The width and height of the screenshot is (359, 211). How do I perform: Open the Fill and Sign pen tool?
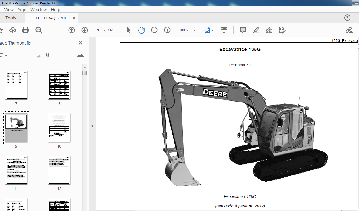[269, 30]
